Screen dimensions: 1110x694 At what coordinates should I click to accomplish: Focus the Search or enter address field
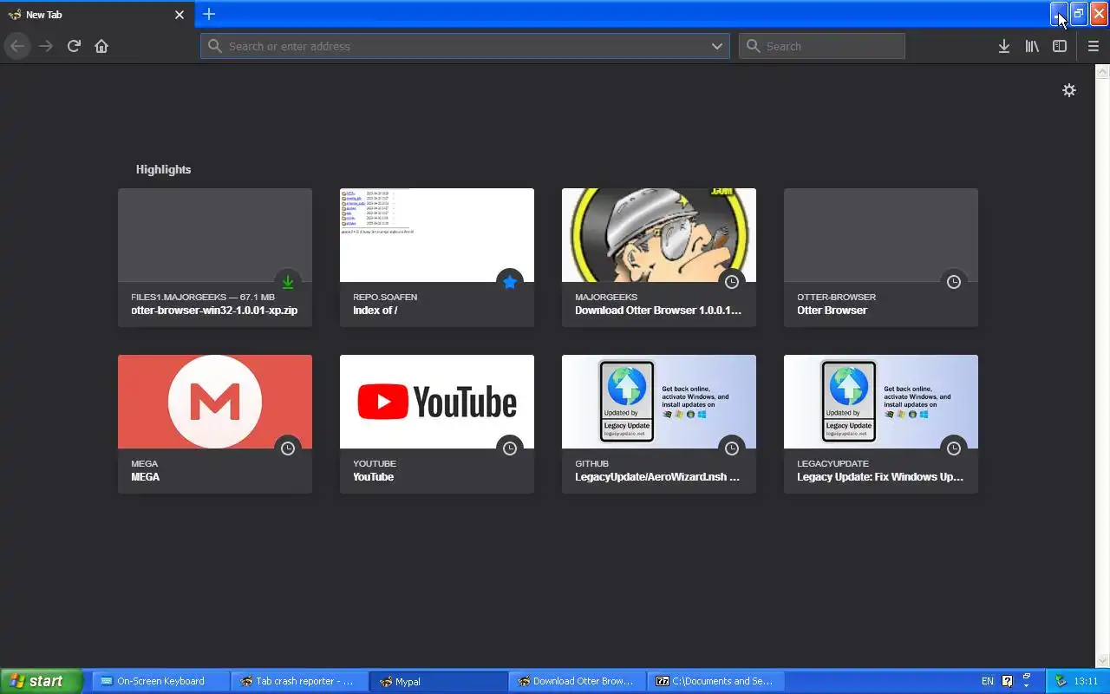(465, 46)
